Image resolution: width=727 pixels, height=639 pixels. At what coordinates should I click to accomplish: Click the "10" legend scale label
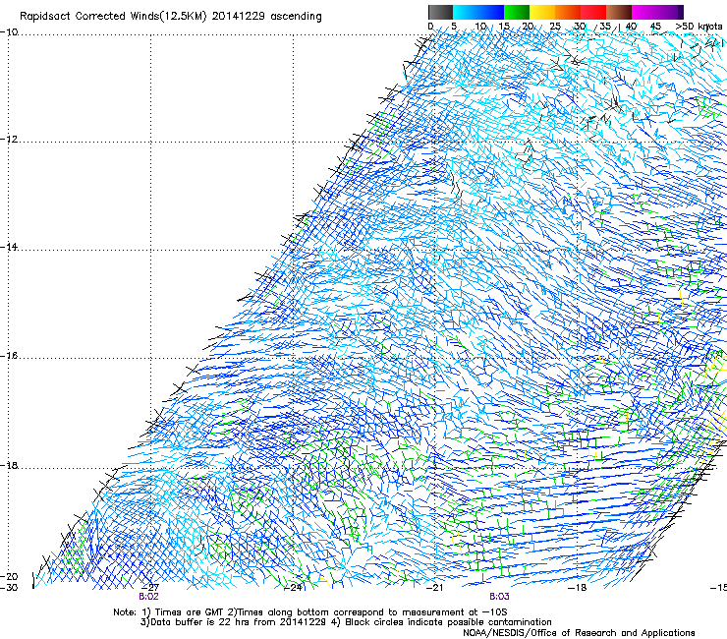479,27
